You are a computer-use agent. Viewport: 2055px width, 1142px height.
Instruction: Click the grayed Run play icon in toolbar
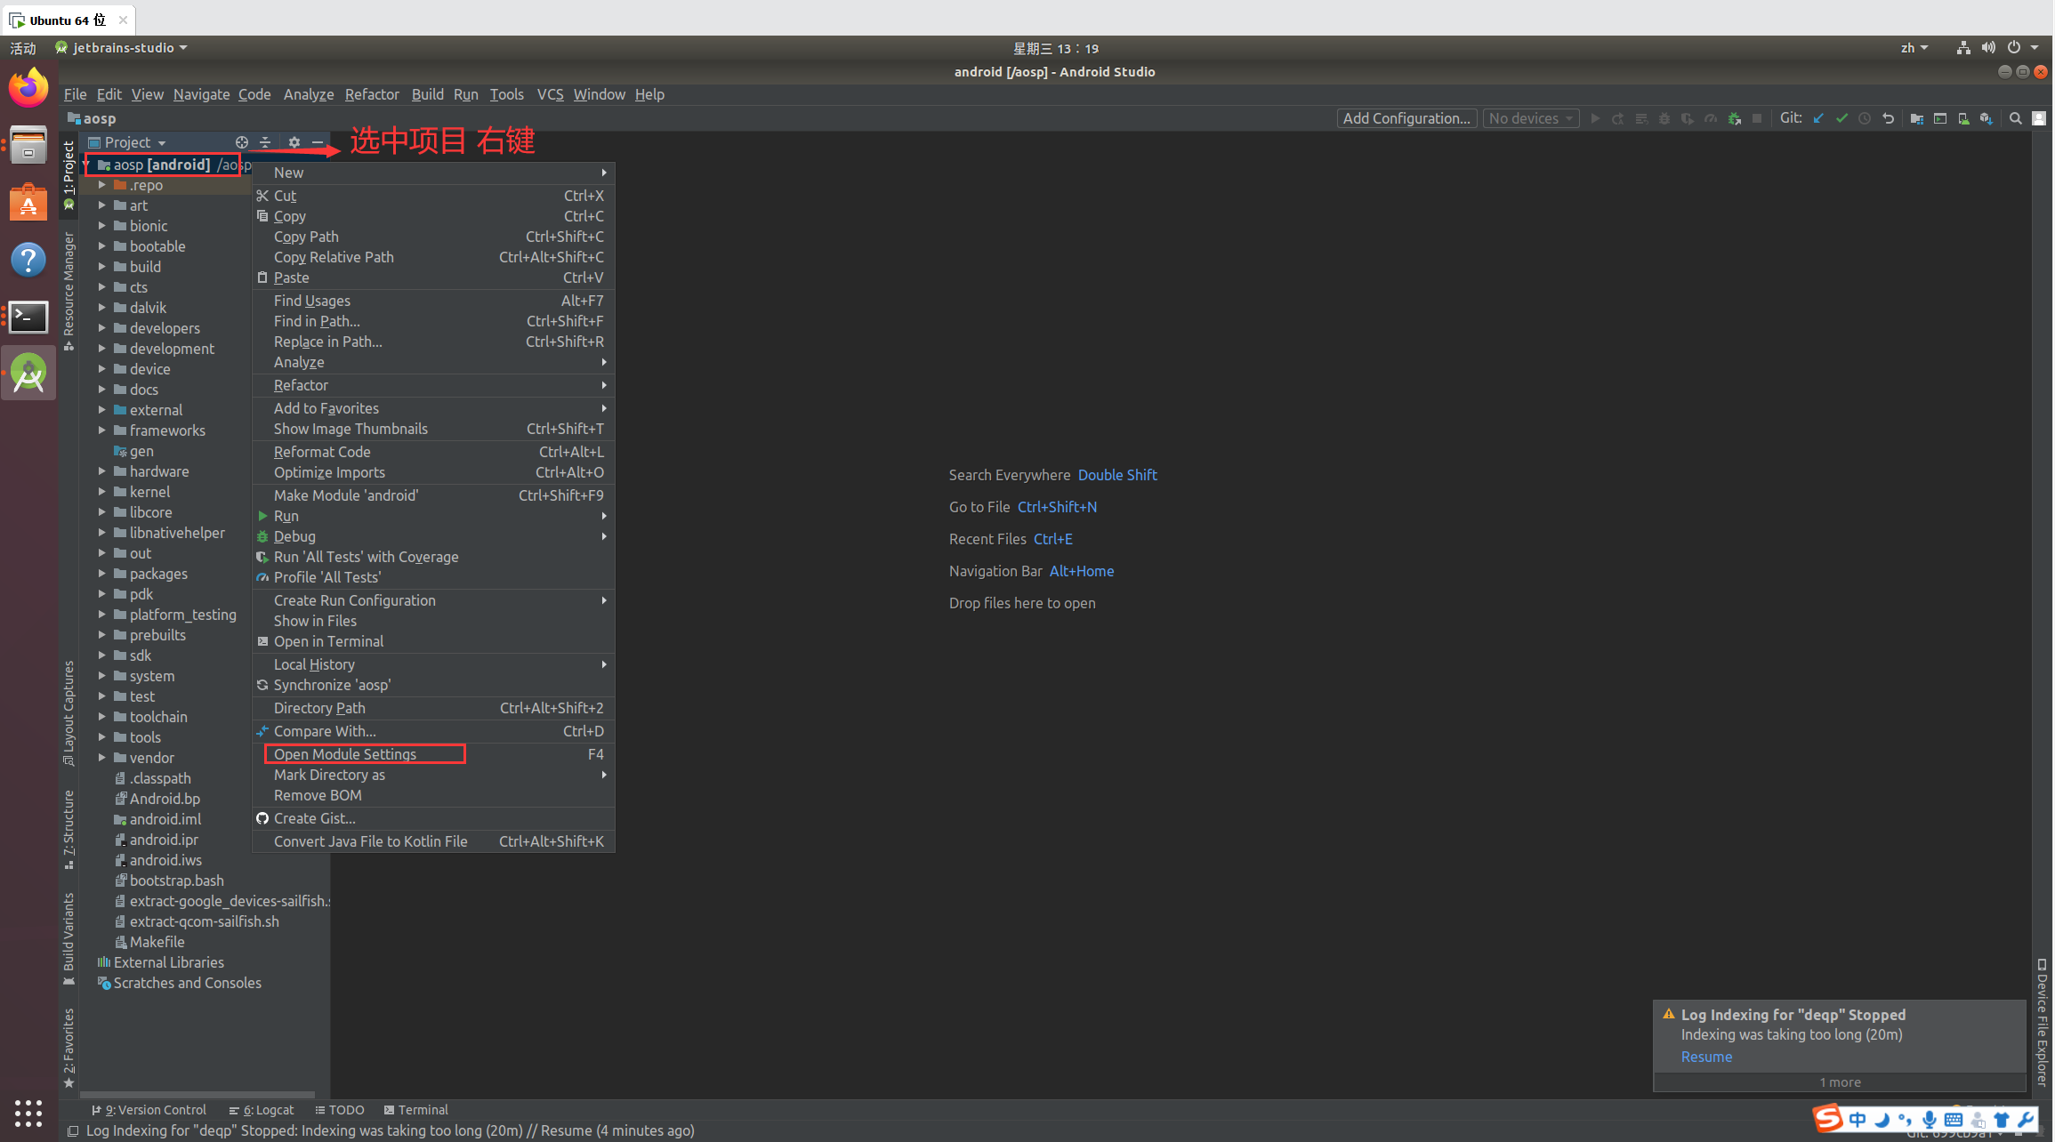(1595, 118)
